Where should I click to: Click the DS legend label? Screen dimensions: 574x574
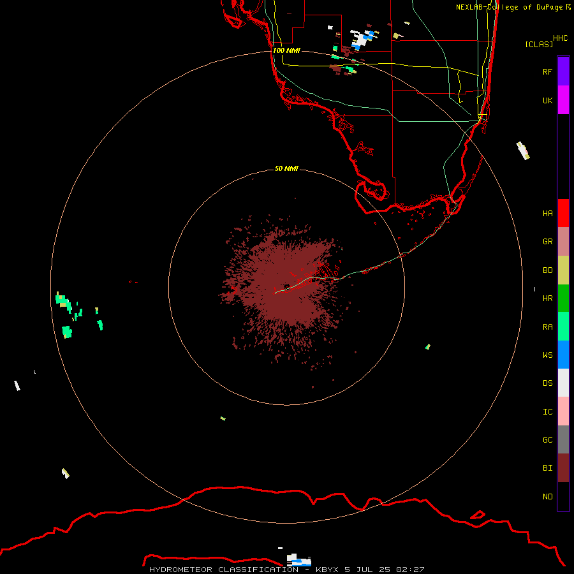[547, 383]
